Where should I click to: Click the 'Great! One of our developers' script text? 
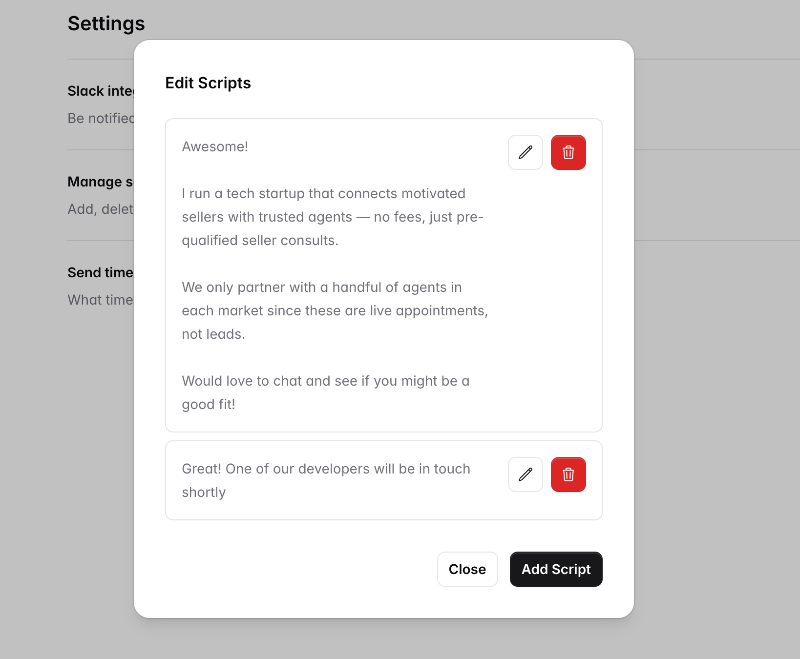(326, 480)
